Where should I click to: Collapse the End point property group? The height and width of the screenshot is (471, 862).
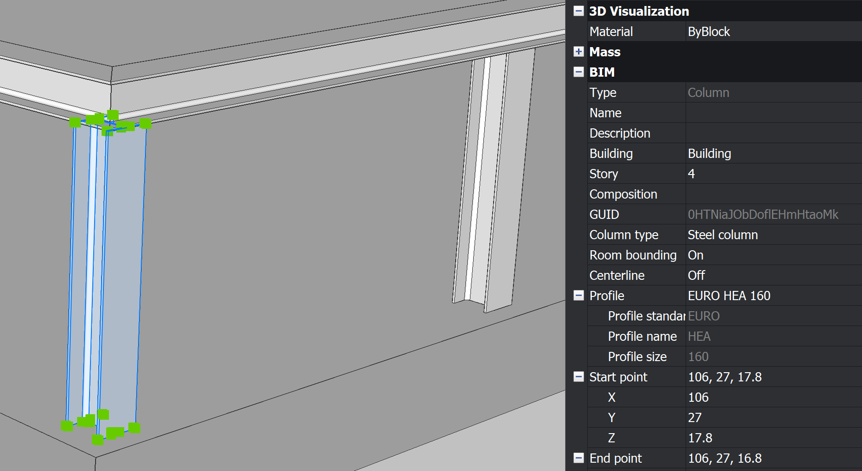click(x=579, y=458)
